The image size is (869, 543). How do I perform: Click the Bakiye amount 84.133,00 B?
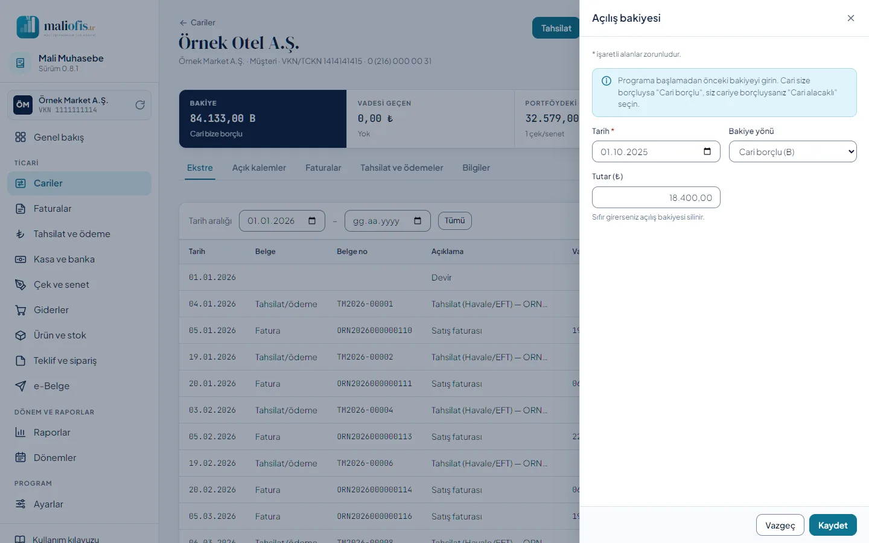223,118
